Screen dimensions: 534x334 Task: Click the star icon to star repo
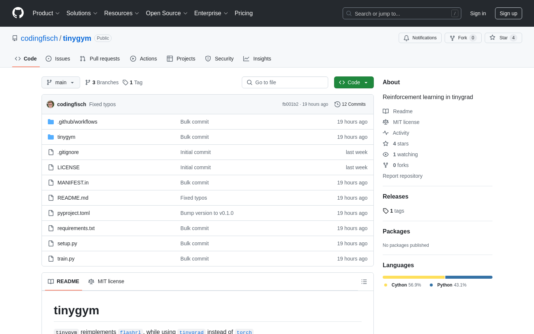tap(492, 37)
